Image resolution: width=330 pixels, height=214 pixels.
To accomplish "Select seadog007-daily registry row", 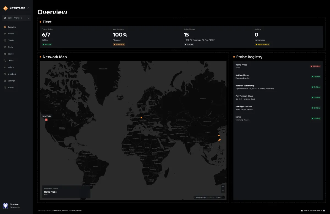I will pyautogui.click(x=278, y=108).
